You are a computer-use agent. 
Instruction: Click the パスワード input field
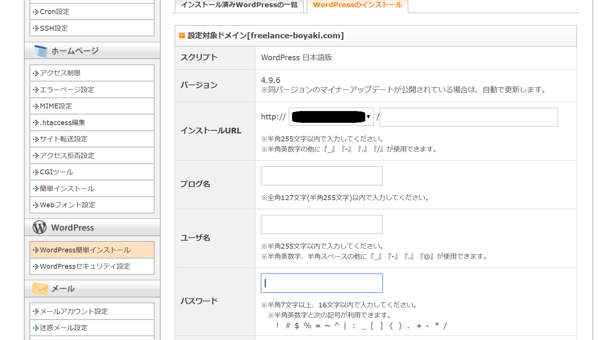pos(322,283)
